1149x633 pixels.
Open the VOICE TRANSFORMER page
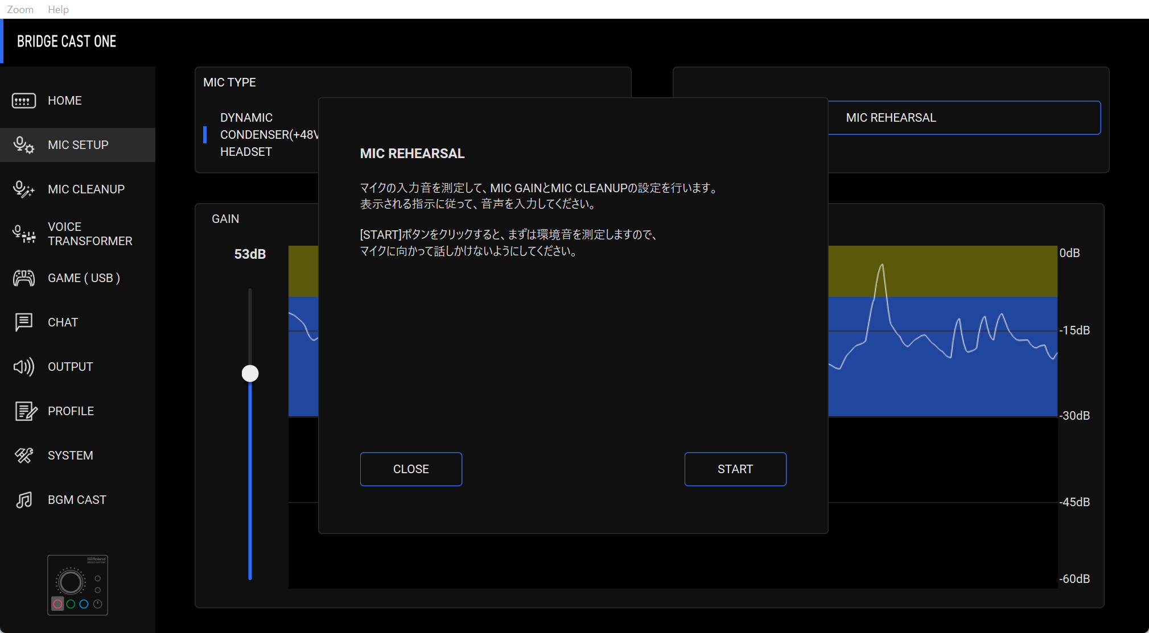click(77, 234)
